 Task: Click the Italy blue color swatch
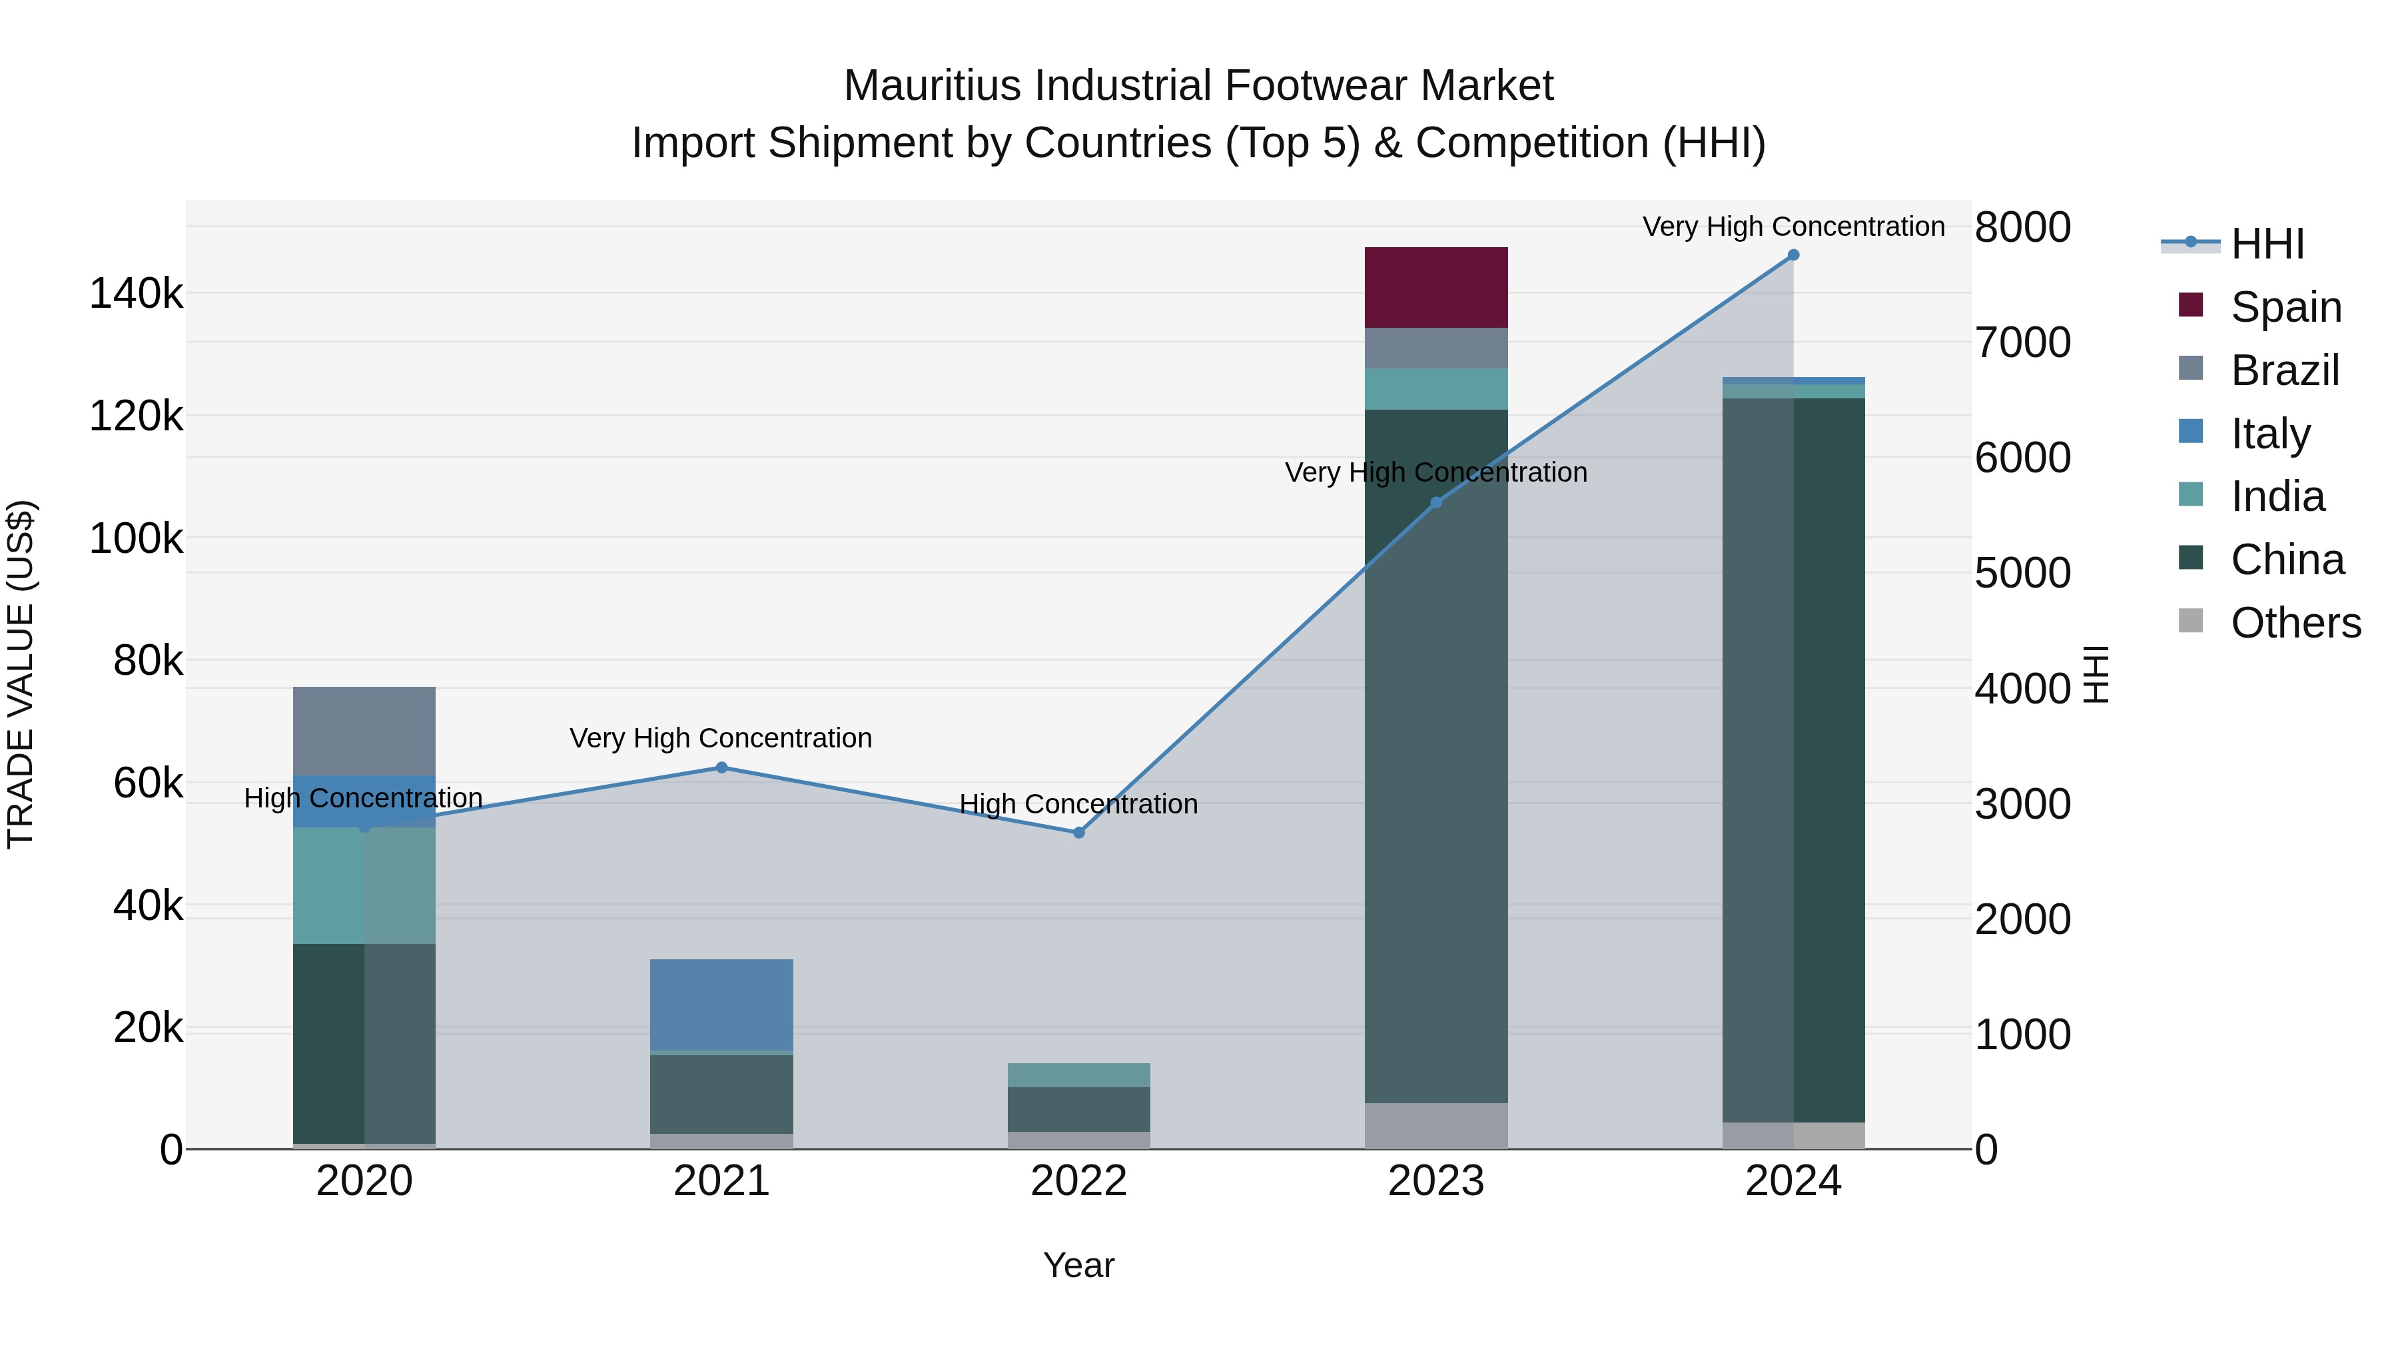[x=2192, y=431]
